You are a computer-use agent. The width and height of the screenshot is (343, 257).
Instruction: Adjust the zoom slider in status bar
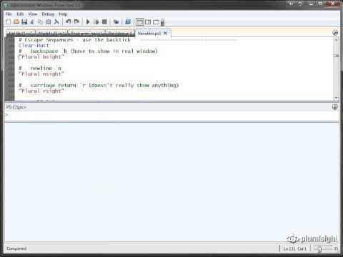tap(319, 249)
